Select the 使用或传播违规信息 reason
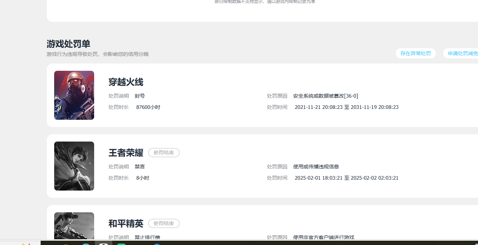This screenshot has height=245, width=478. point(316,167)
